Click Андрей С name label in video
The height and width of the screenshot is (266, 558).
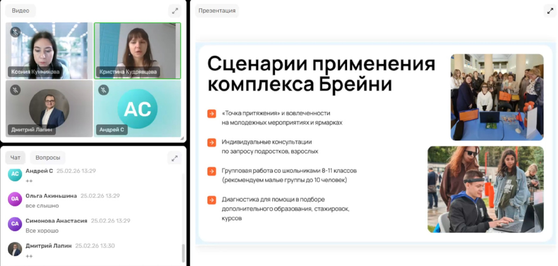coord(112,130)
